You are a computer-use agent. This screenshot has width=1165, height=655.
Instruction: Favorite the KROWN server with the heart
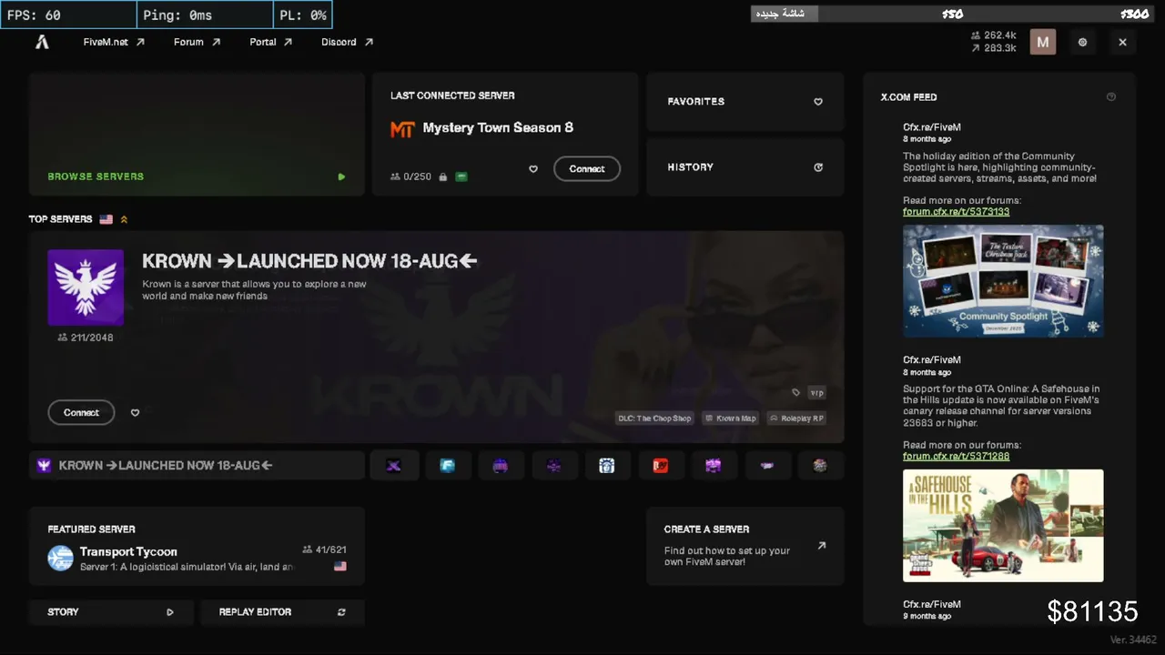[x=135, y=413]
